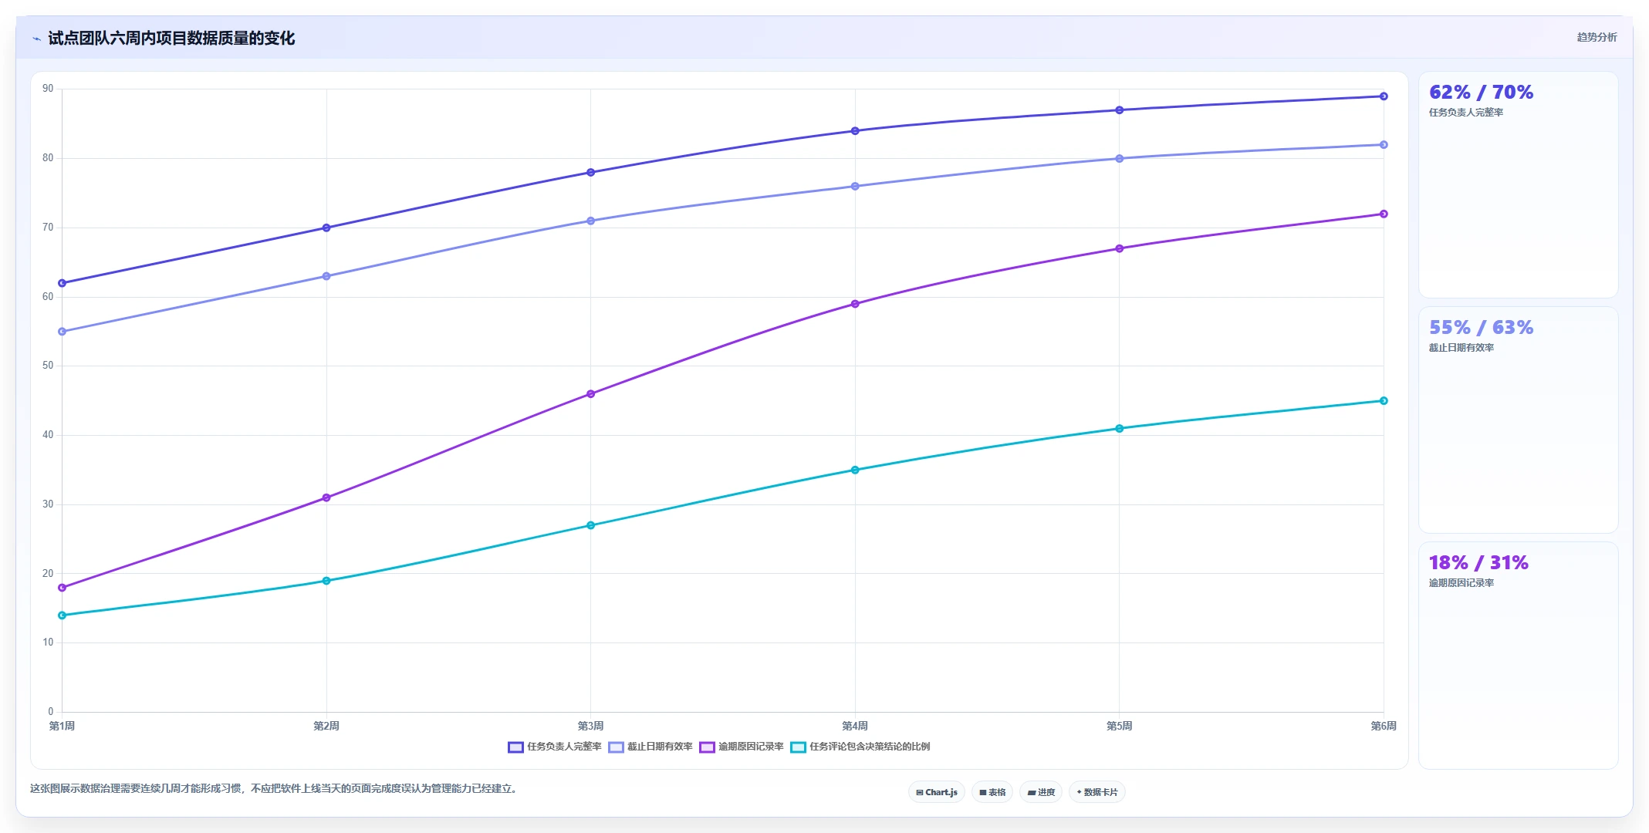Click the 数据卡片 chip
This screenshot has width=1649, height=833.
(x=1097, y=792)
